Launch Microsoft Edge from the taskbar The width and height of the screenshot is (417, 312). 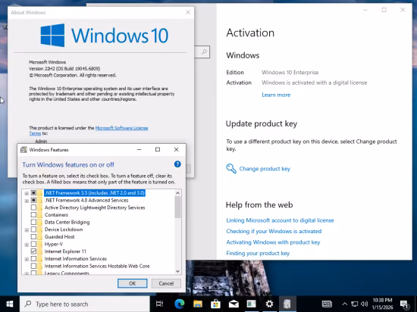coord(180,304)
